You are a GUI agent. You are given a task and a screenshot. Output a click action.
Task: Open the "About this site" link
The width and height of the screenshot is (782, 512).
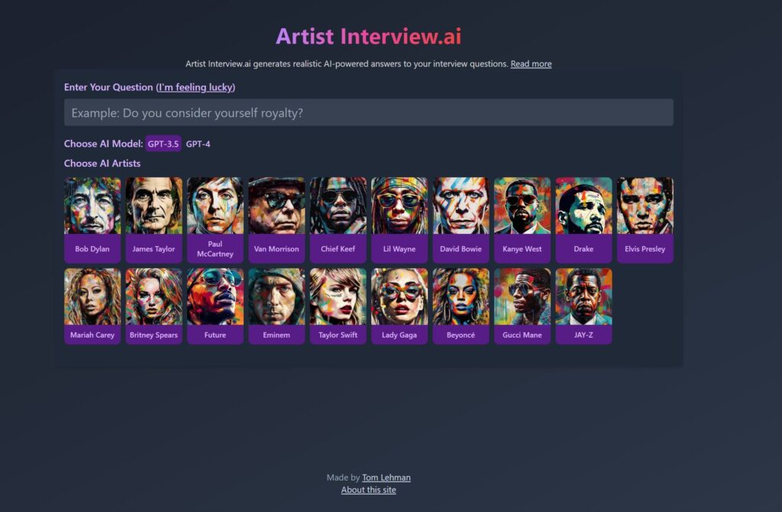[368, 490]
